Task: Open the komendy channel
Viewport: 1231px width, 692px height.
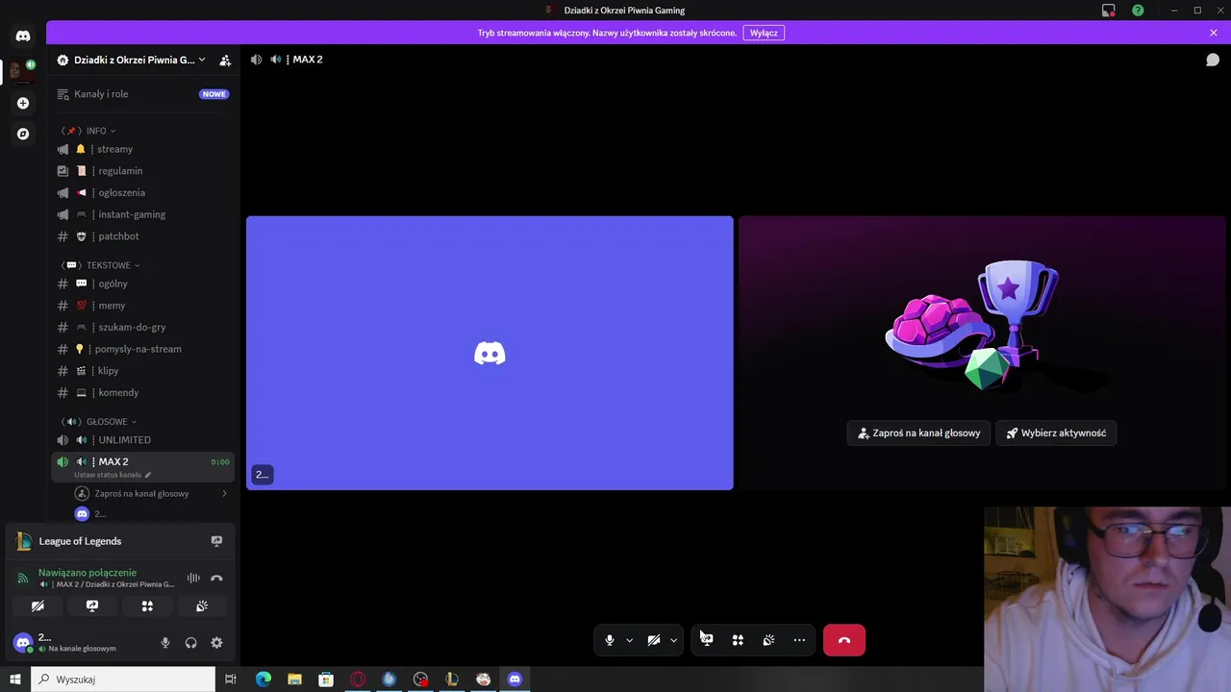Action: (143, 392)
